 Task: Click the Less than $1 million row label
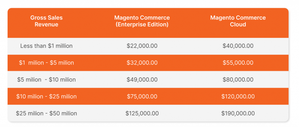pos(46,46)
